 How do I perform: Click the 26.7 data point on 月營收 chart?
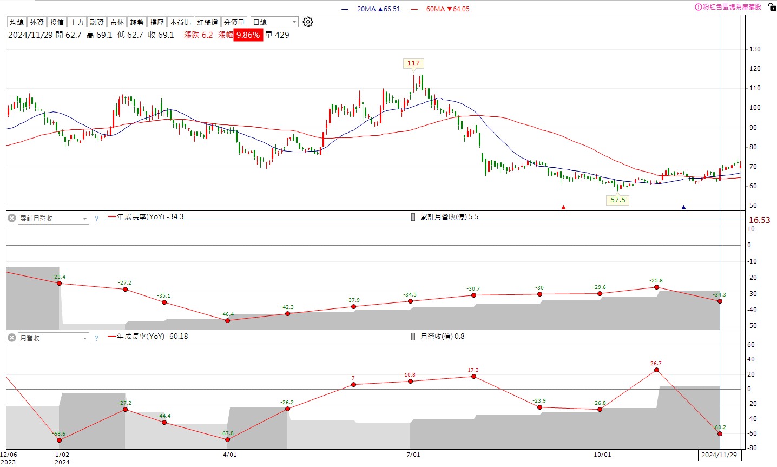coord(656,370)
